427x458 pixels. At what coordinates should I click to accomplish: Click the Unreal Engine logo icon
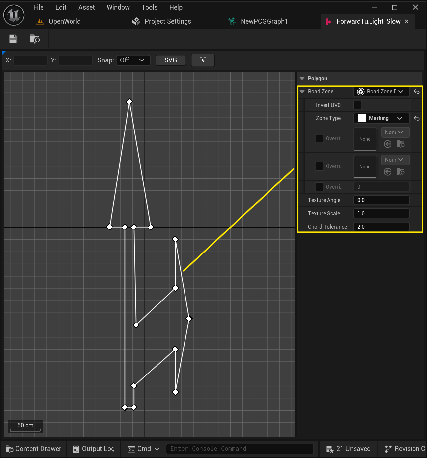pyautogui.click(x=14, y=15)
